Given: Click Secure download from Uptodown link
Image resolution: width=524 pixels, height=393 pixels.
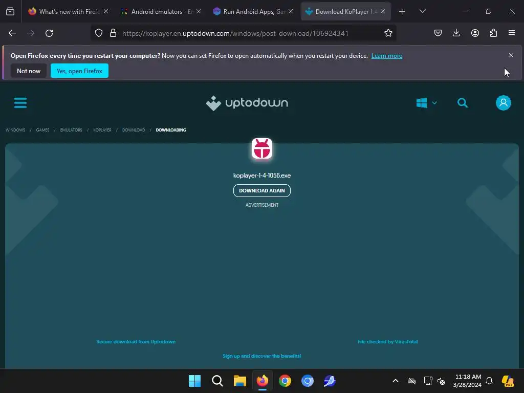Looking at the screenshot, I should tap(136, 341).
